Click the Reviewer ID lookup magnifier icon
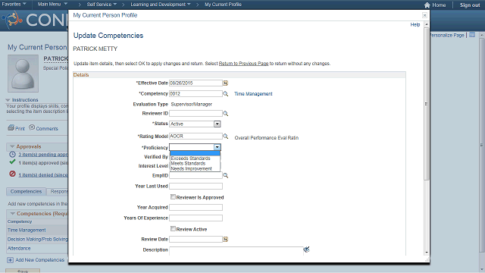485x273 pixels. point(226,114)
